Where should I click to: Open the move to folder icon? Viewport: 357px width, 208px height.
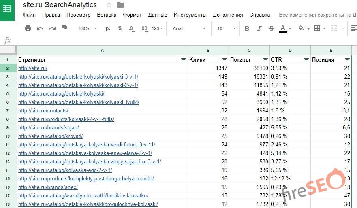(x=120, y=5)
